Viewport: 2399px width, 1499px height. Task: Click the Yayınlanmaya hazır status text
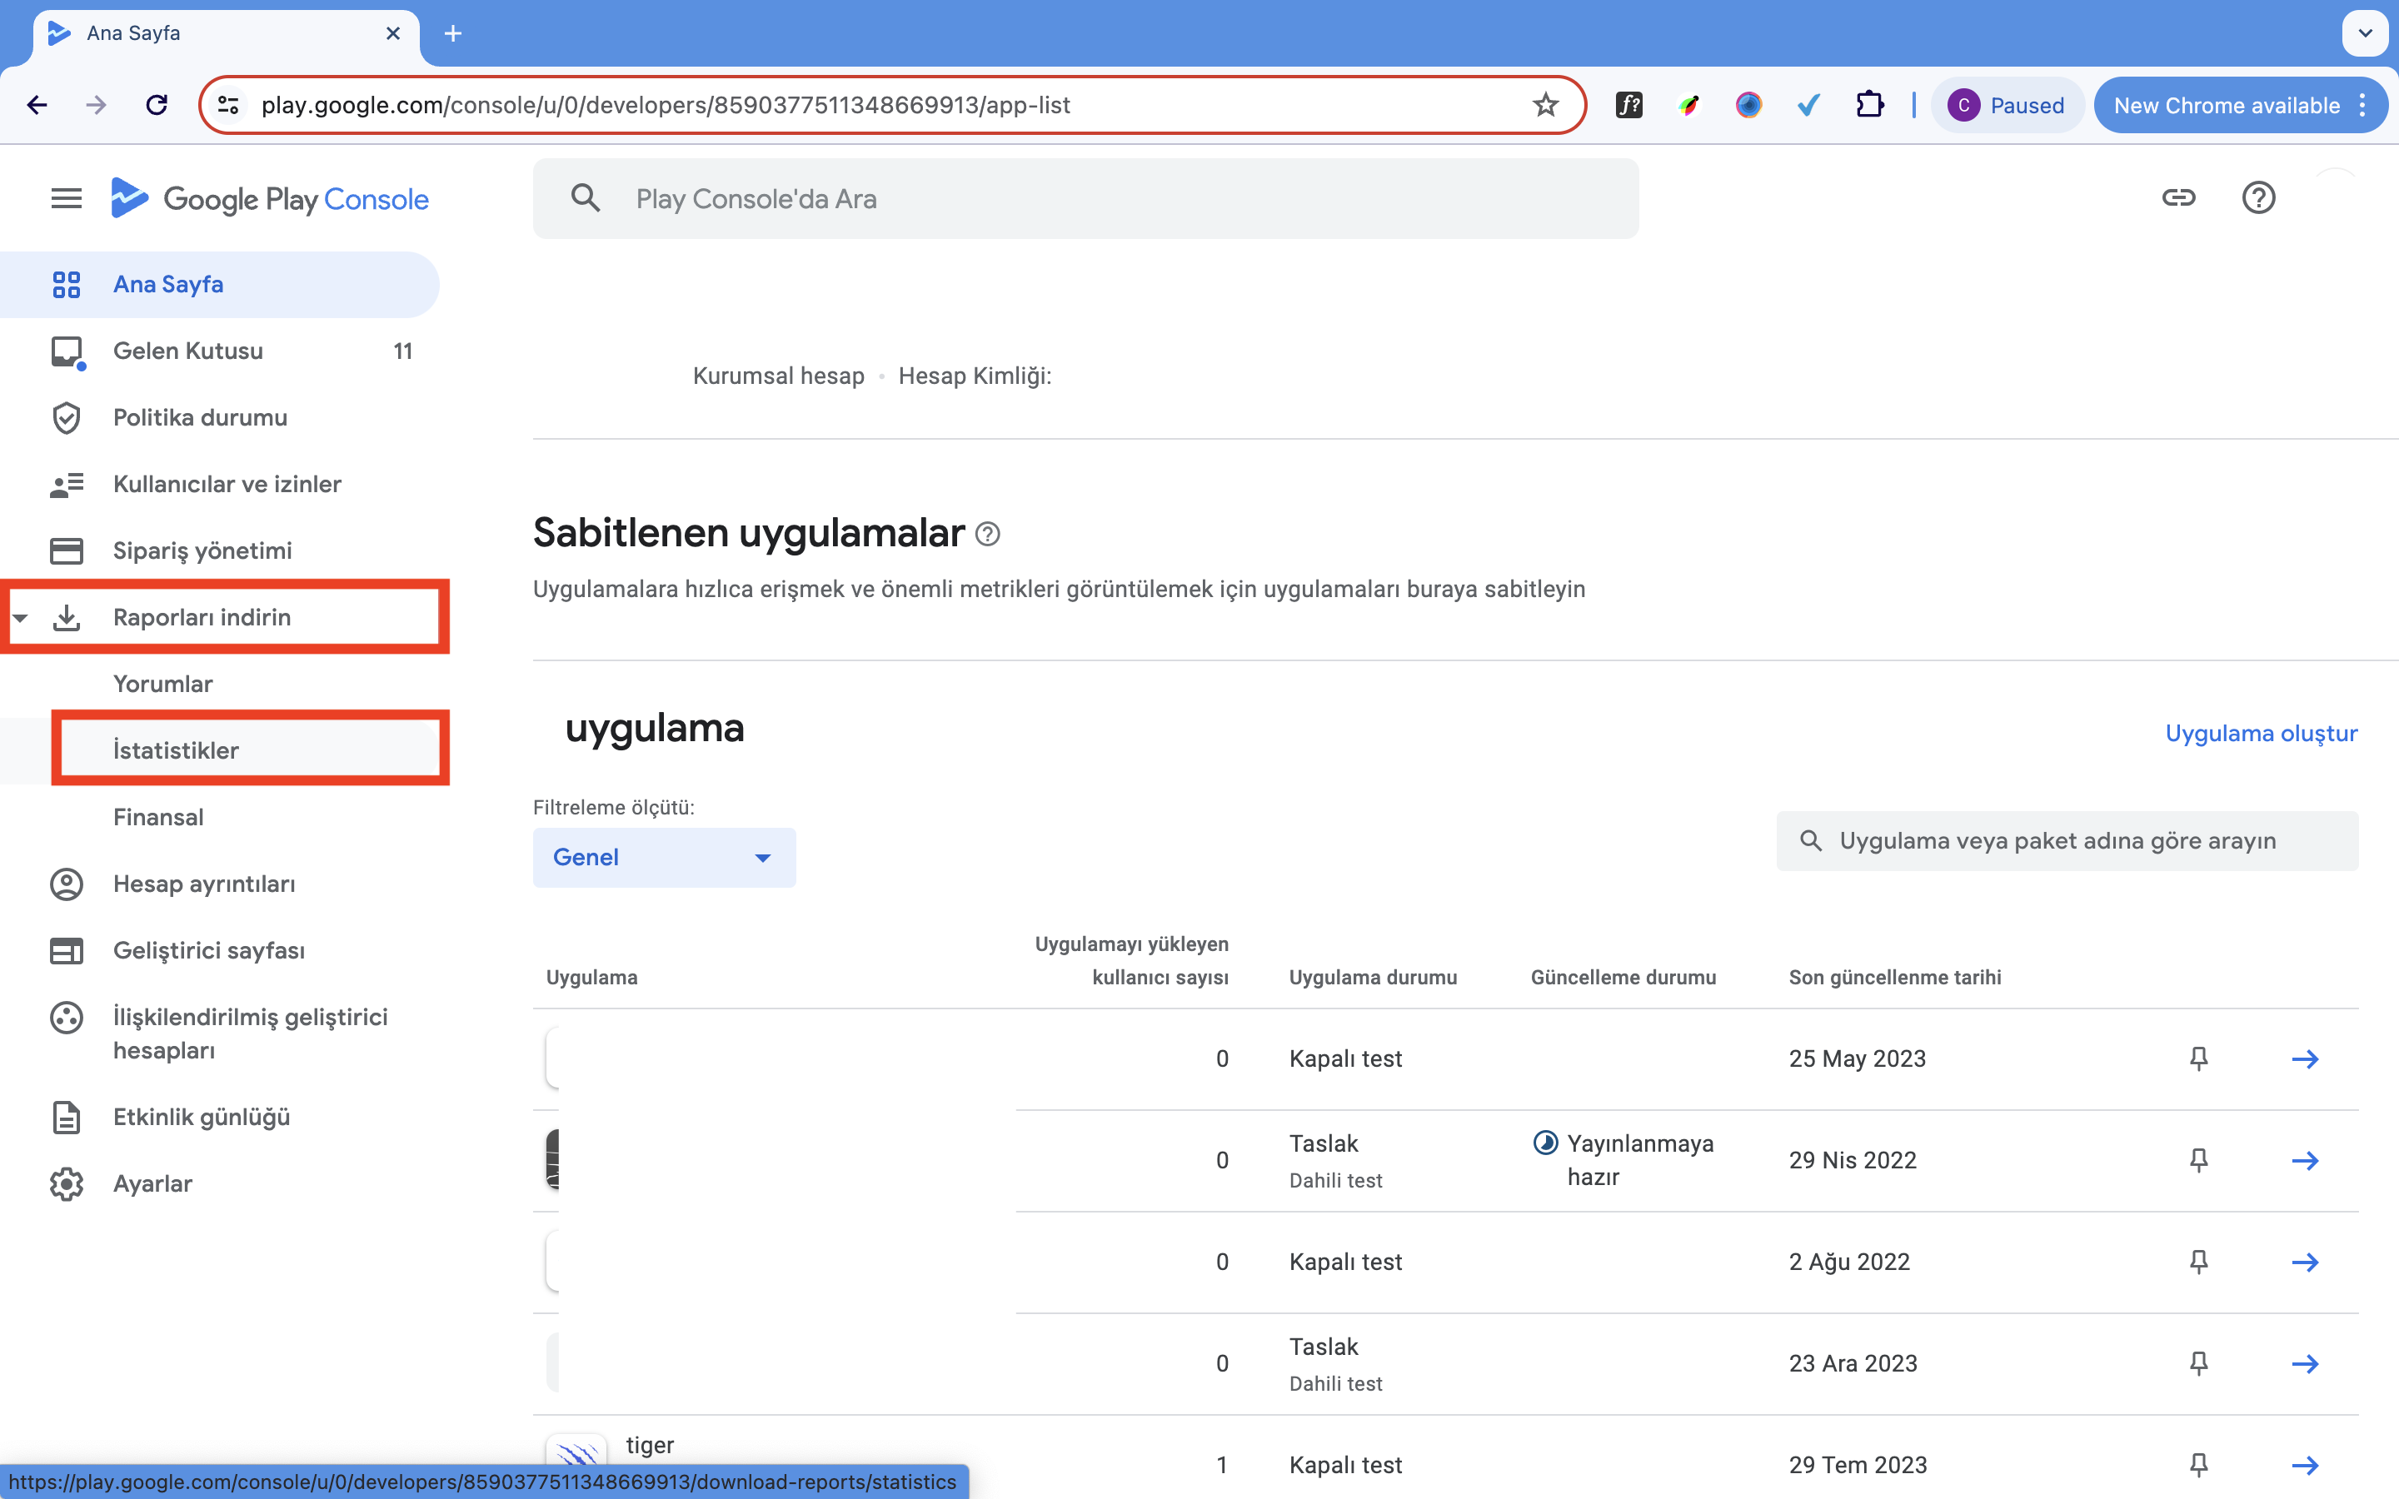coord(1641,1161)
